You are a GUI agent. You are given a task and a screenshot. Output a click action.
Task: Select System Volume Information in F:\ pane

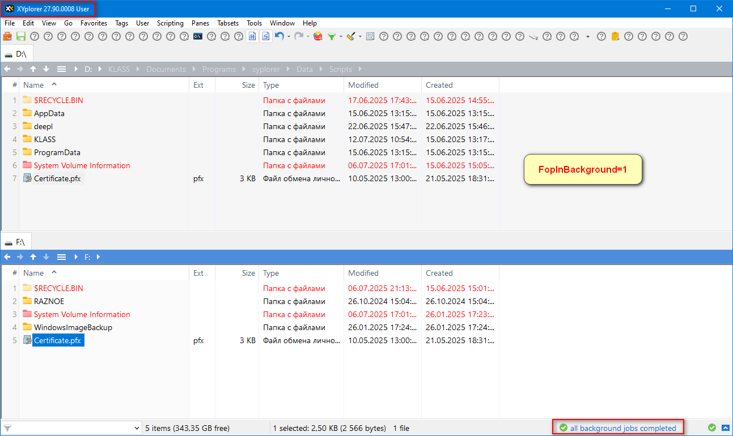[x=82, y=314]
